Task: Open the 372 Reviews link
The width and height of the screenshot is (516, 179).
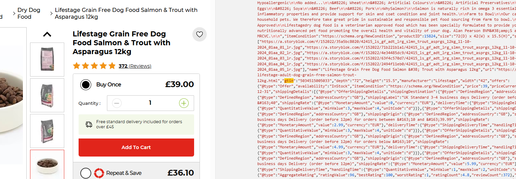Action: click(135, 66)
